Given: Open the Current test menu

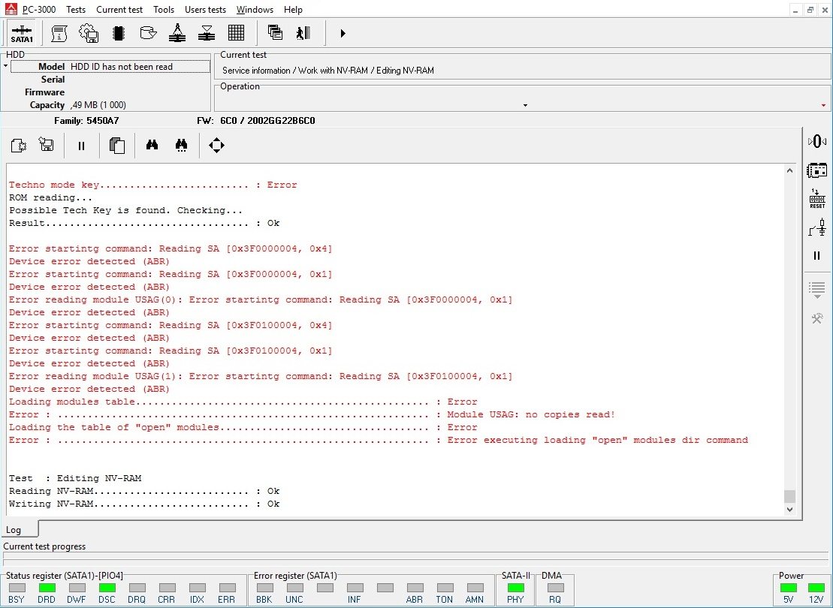Looking at the screenshot, I should 119,10.
